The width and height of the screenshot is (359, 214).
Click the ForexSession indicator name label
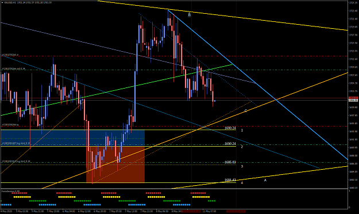click(10, 191)
